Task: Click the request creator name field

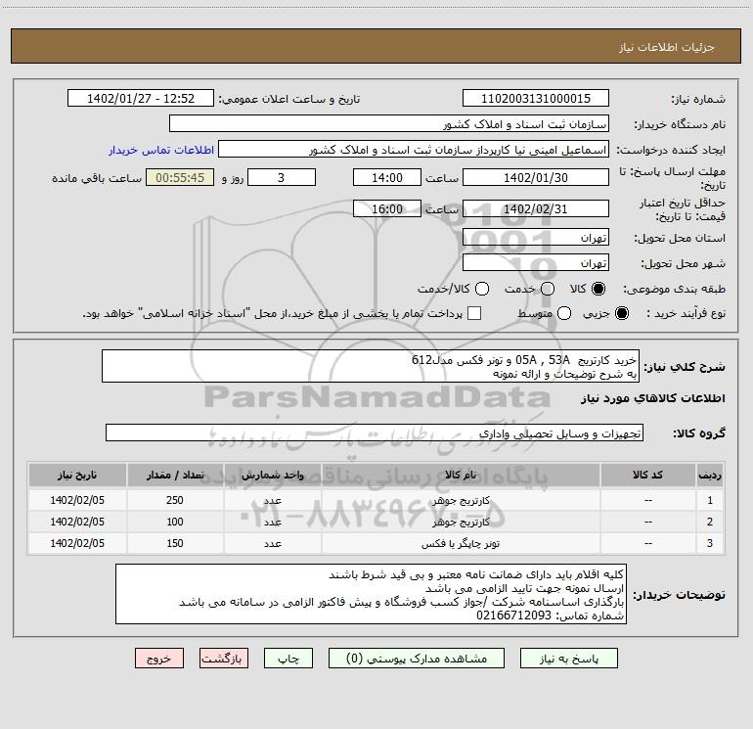Action: pyautogui.click(x=414, y=150)
